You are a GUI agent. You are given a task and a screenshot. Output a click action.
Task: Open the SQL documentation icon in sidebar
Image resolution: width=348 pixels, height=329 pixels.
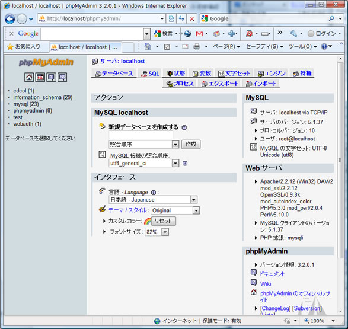click(62, 77)
